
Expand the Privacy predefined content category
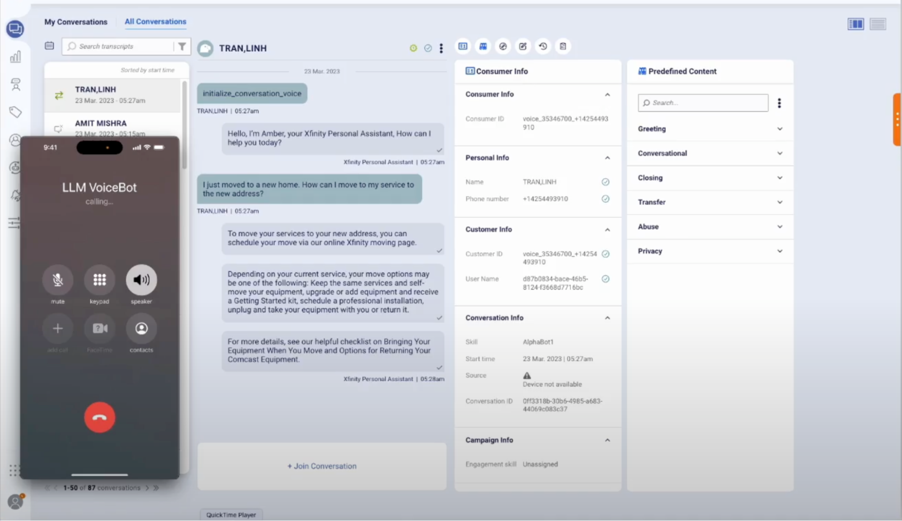pos(710,251)
